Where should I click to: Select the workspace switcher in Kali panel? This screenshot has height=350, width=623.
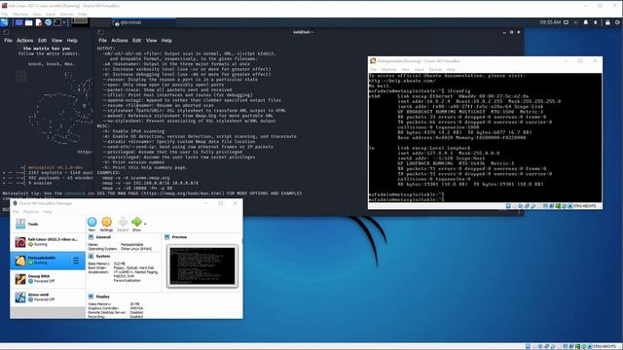click(x=80, y=21)
